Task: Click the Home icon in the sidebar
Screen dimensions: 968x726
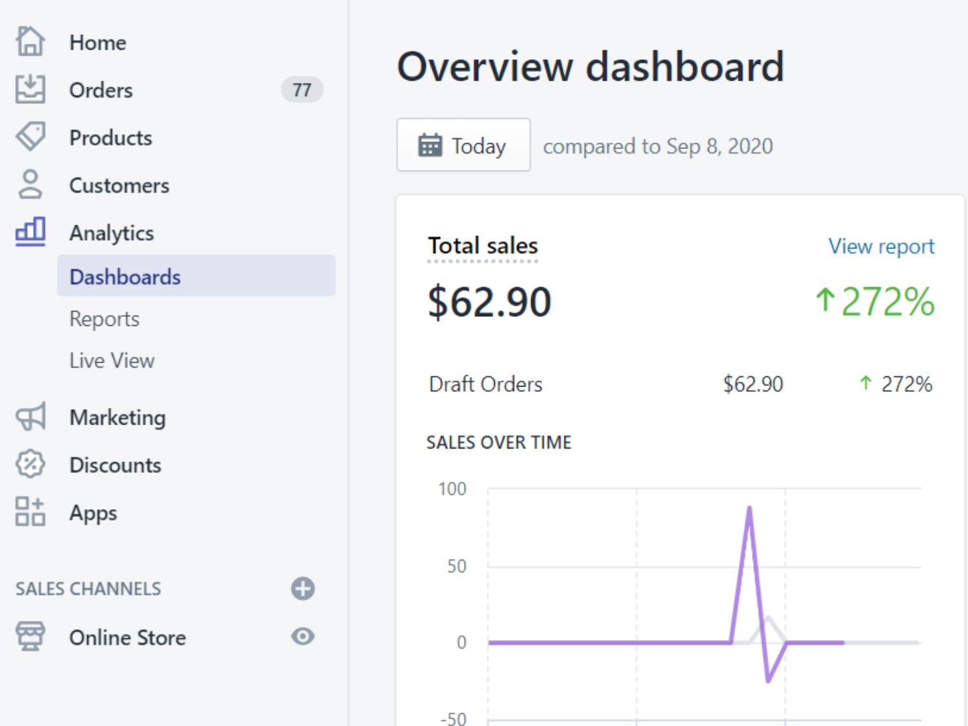Action: pos(30,41)
